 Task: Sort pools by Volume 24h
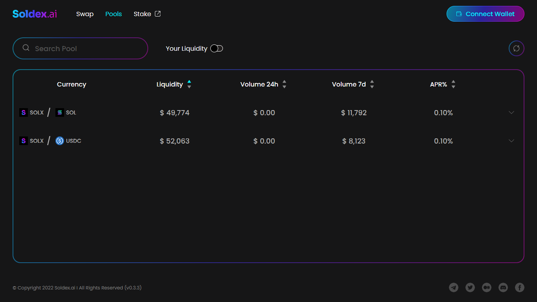point(263,84)
